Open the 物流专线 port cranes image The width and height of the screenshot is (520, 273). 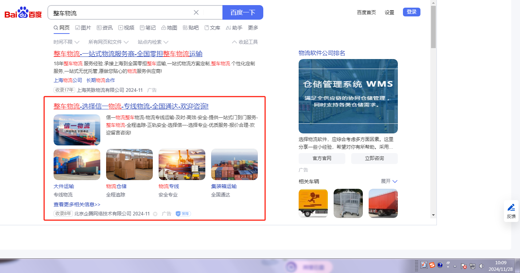click(x=182, y=164)
